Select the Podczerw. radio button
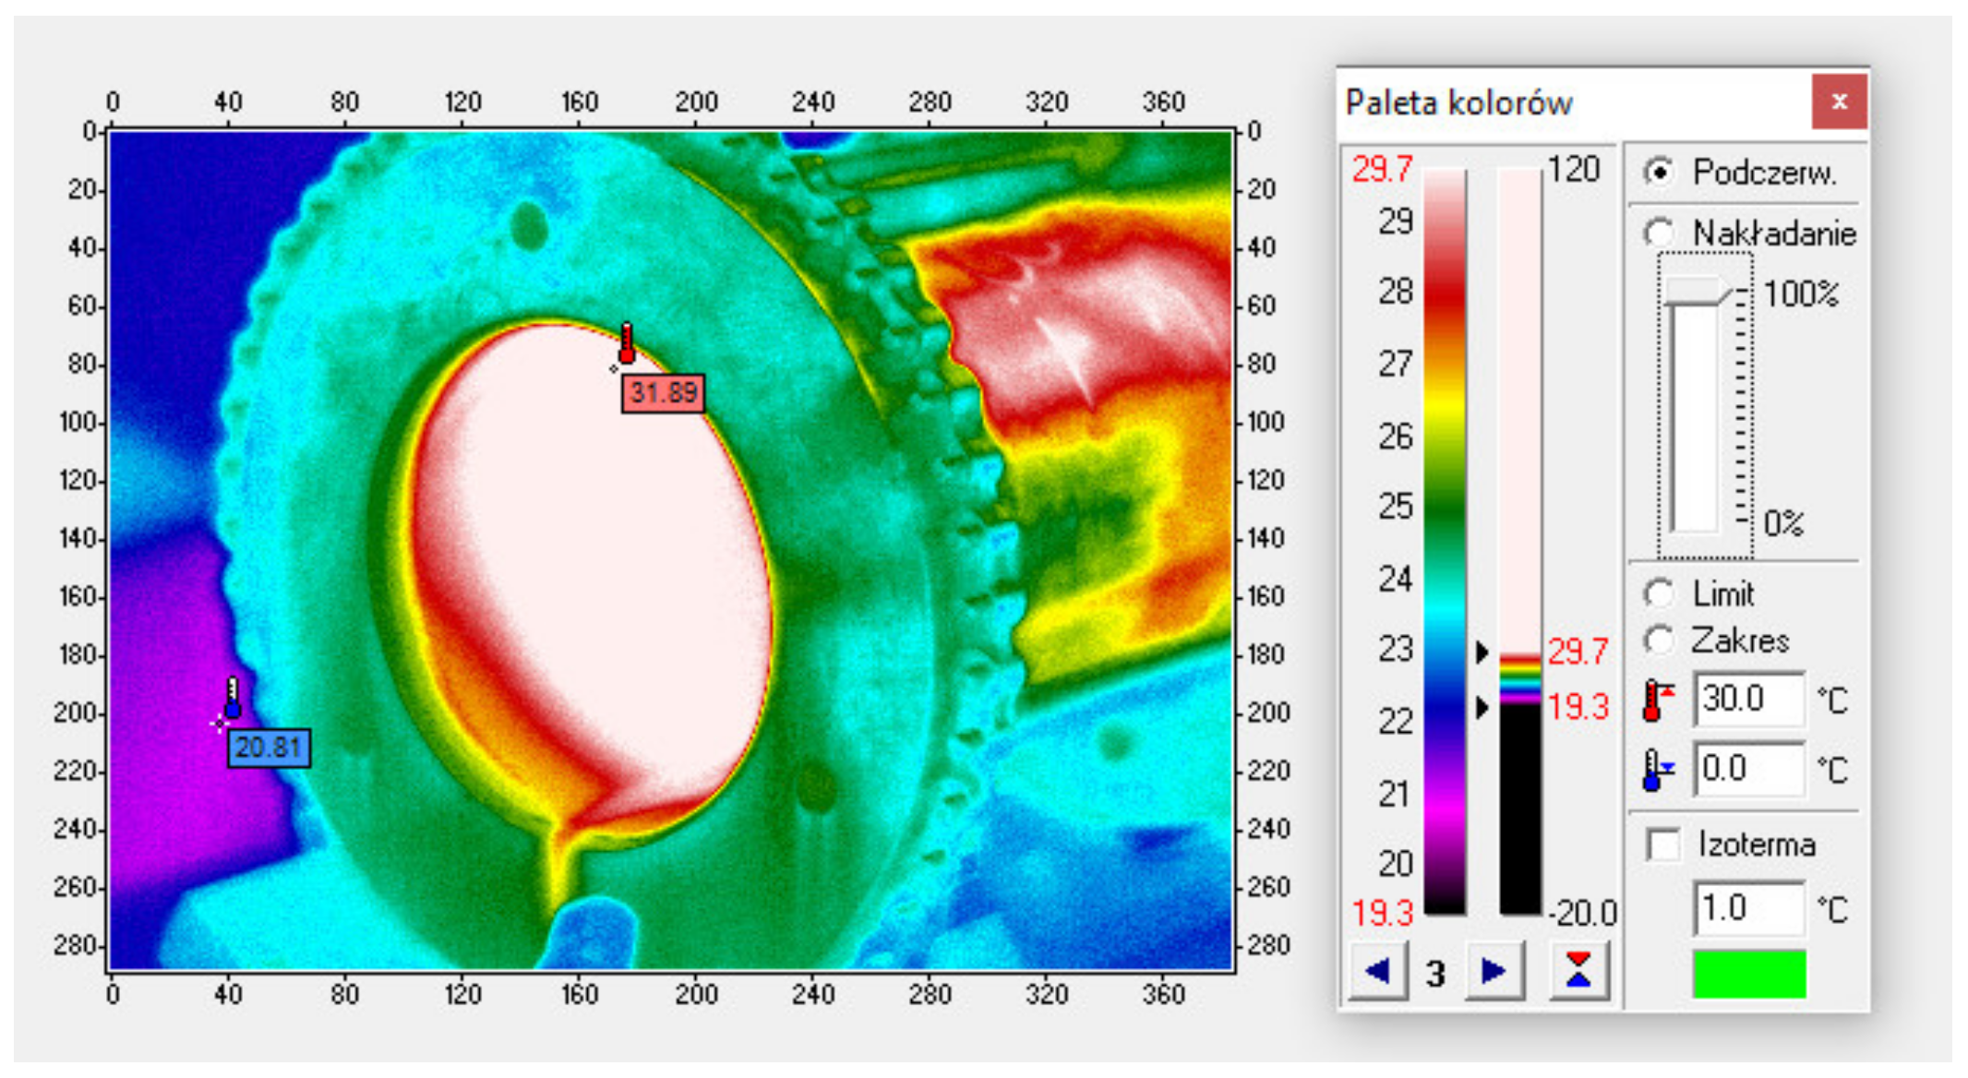The width and height of the screenshot is (1968, 1078). pyautogui.click(x=1659, y=173)
